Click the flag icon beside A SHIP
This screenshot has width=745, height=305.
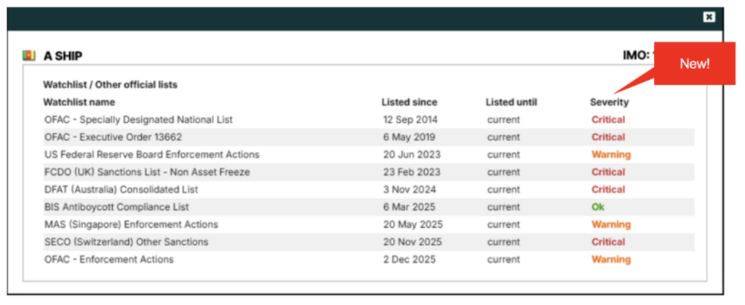pos(28,55)
